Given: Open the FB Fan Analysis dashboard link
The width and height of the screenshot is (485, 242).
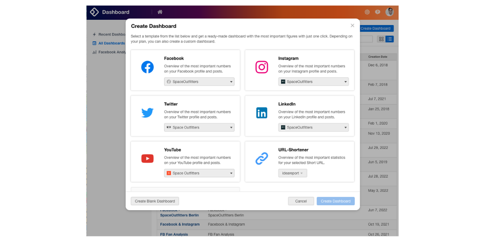Looking at the screenshot, I should [174, 234].
